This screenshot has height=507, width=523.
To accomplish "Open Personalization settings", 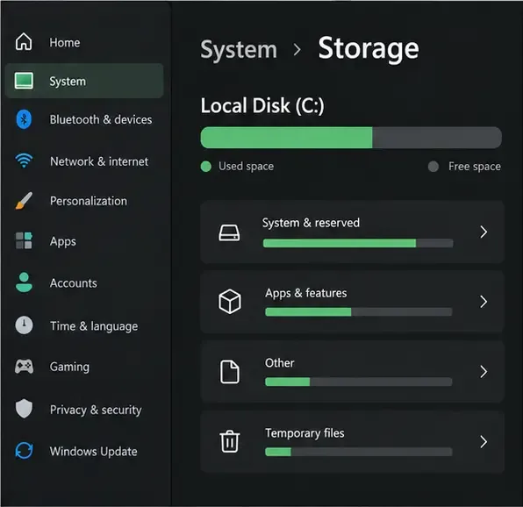I will click(x=84, y=201).
